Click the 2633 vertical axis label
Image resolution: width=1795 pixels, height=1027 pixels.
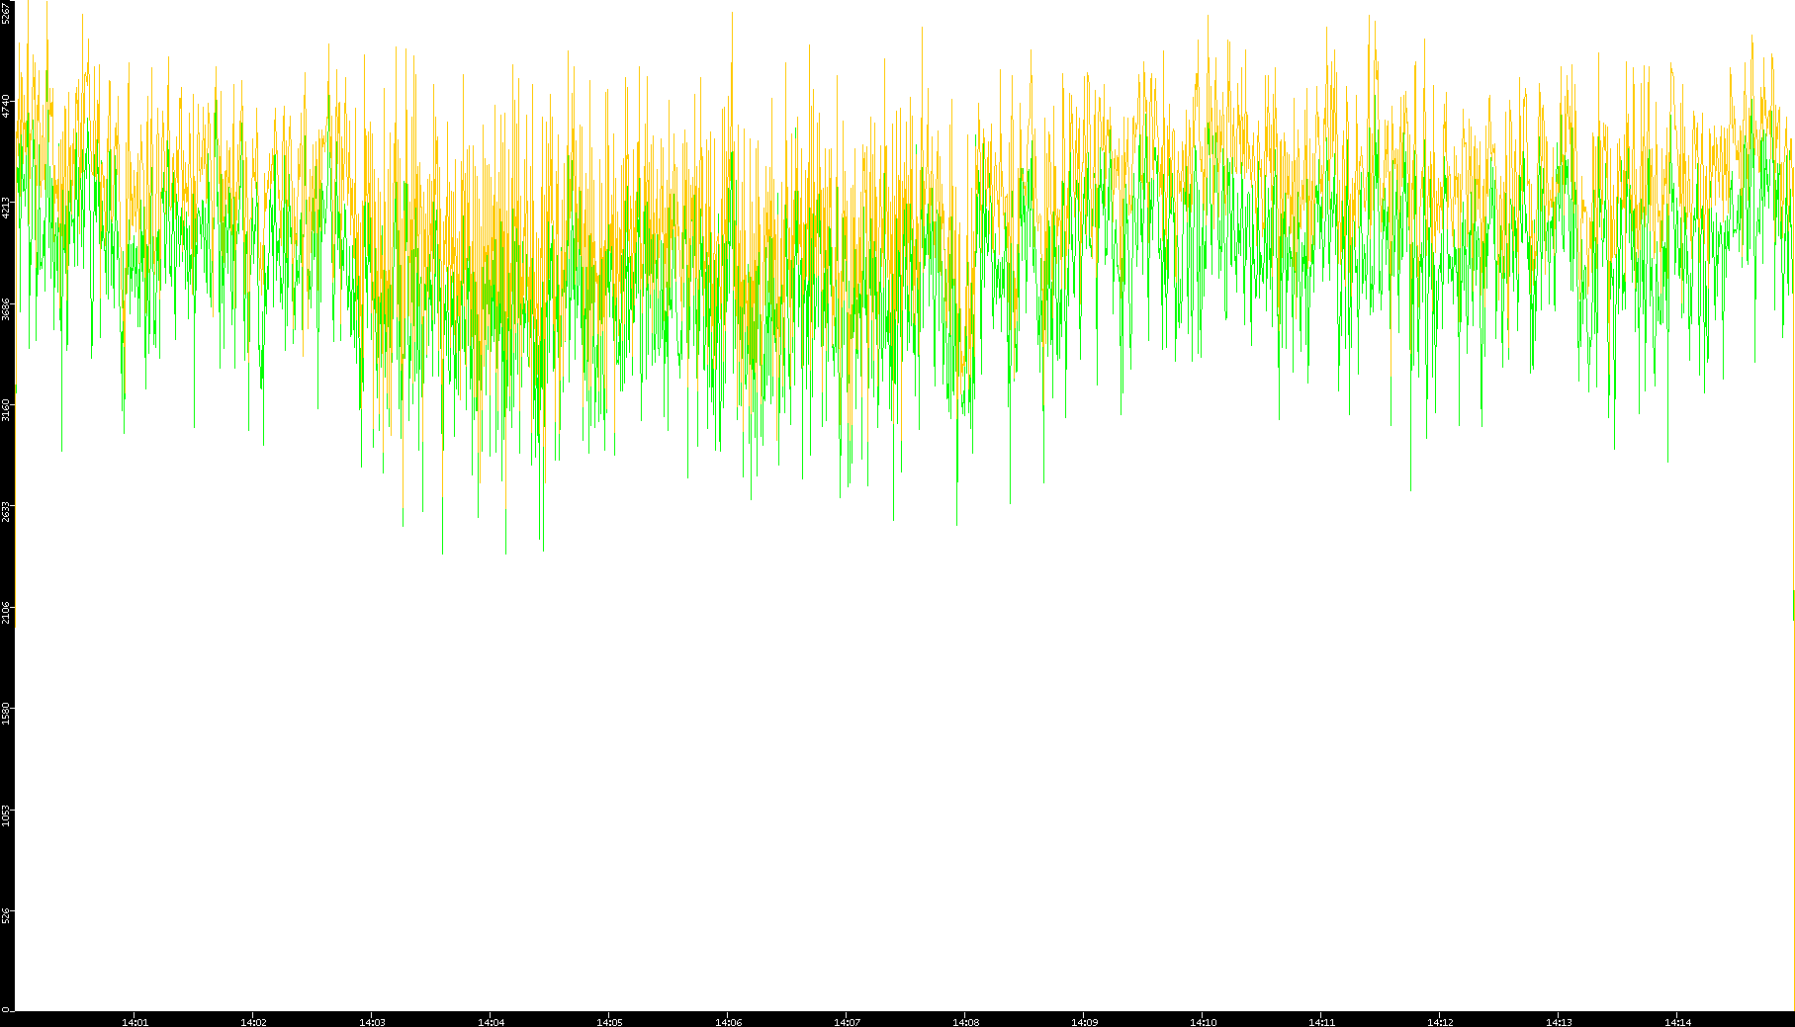7,511
